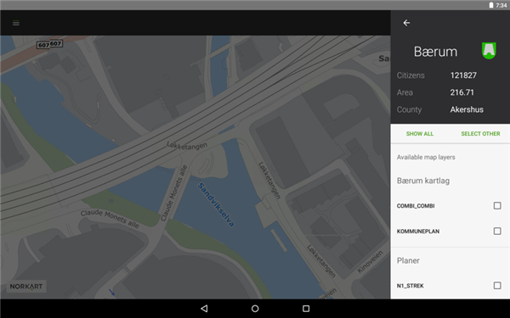
Task: Tap the Area label
Action: 405,92
